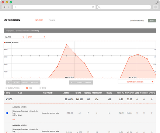Click the plus icon in the address bar

point(16,7)
